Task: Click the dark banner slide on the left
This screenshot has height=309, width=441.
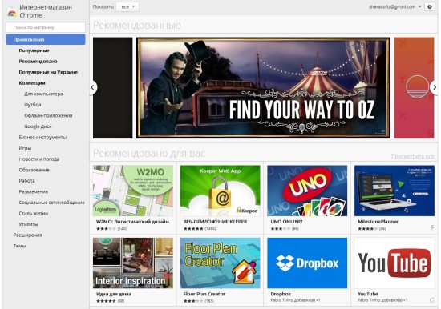Action: point(113,87)
